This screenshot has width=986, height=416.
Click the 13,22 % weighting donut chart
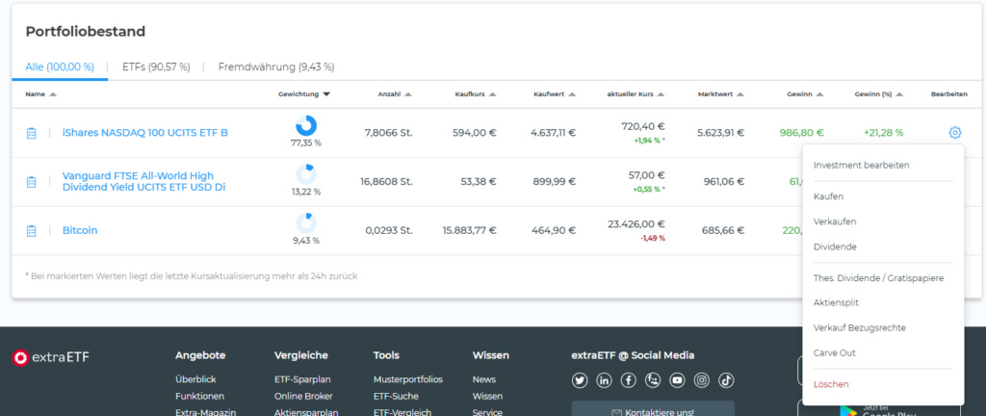306,174
